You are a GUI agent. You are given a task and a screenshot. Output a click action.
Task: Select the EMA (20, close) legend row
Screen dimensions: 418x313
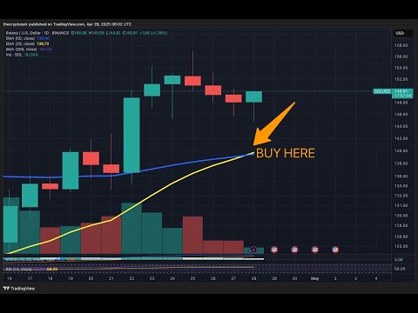click(27, 43)
